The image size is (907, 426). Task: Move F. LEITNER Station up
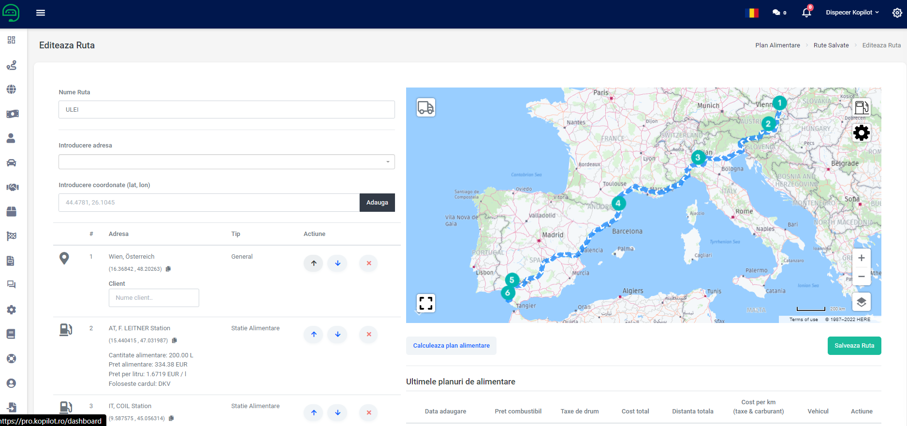point(314,334)
